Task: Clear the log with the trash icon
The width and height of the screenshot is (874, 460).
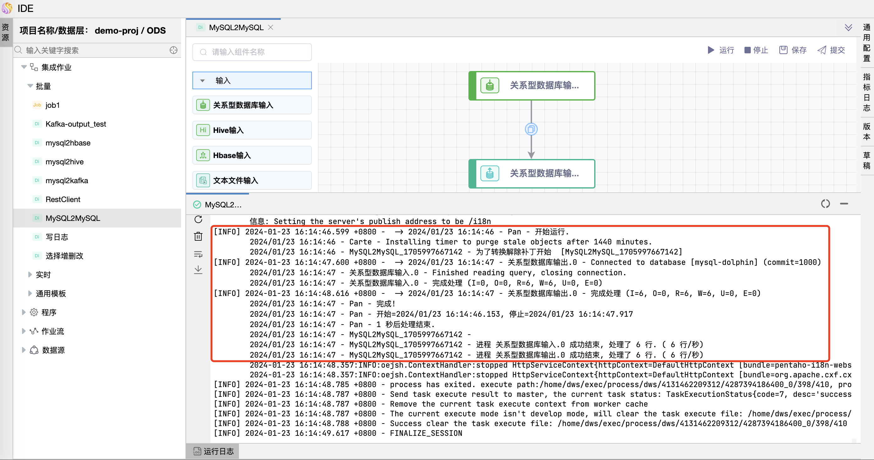Action: tap(198, 237)
